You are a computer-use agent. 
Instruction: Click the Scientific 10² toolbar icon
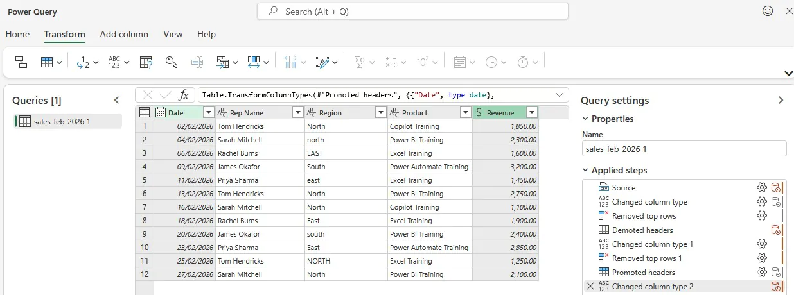tap(423, 62)
